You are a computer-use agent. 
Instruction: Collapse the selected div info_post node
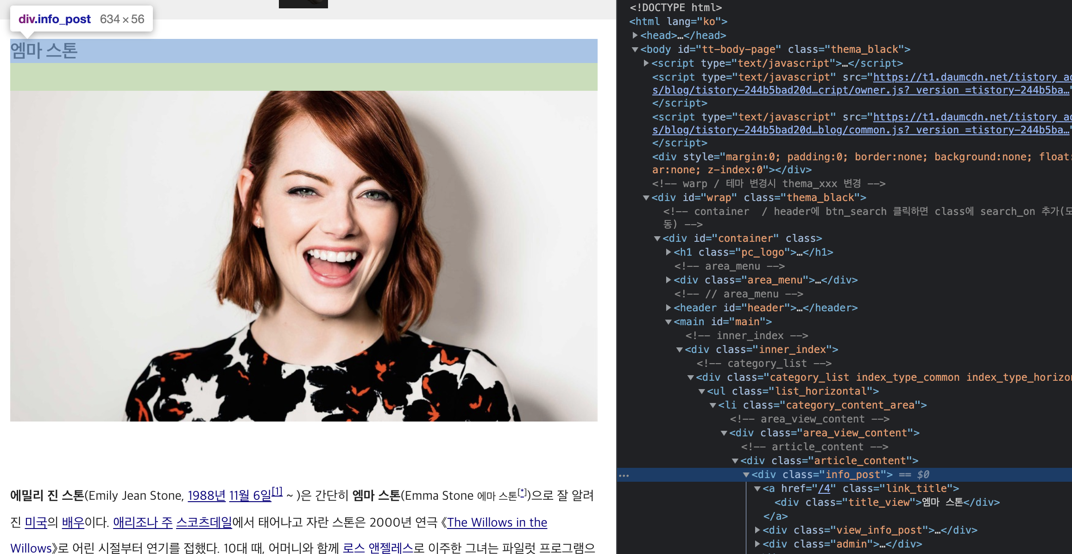746,474
